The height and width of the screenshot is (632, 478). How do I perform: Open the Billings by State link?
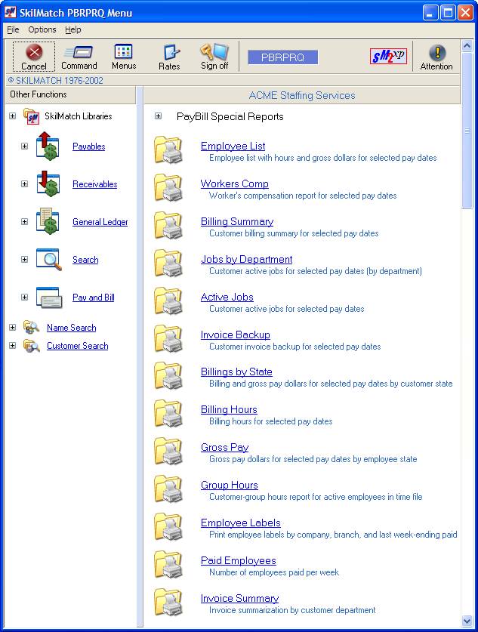pyautogui.click(x=236, y=371)
